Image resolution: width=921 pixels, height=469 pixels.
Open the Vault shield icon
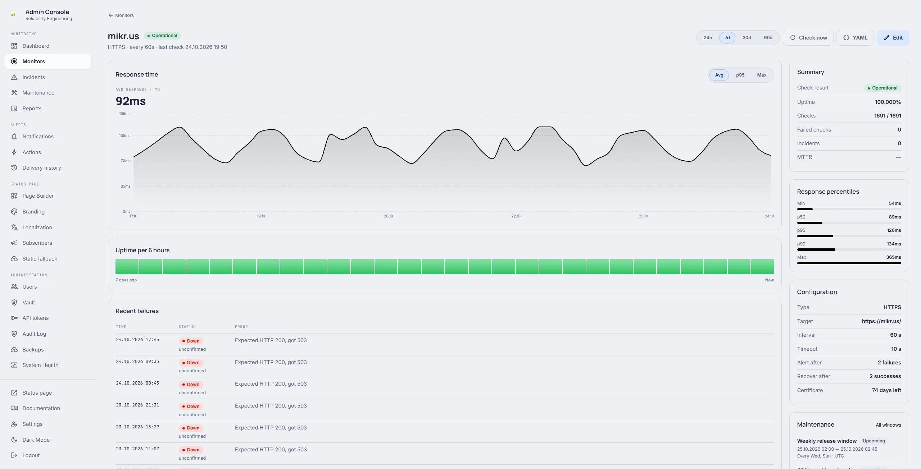pyautogui.click(x=14, y=303)
